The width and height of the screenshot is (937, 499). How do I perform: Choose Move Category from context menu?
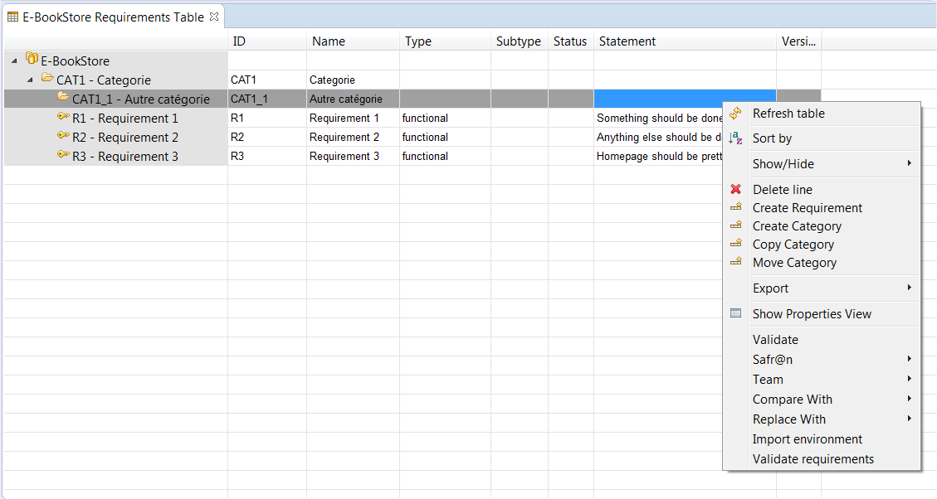pyautogui.click(x=794, y=263)
